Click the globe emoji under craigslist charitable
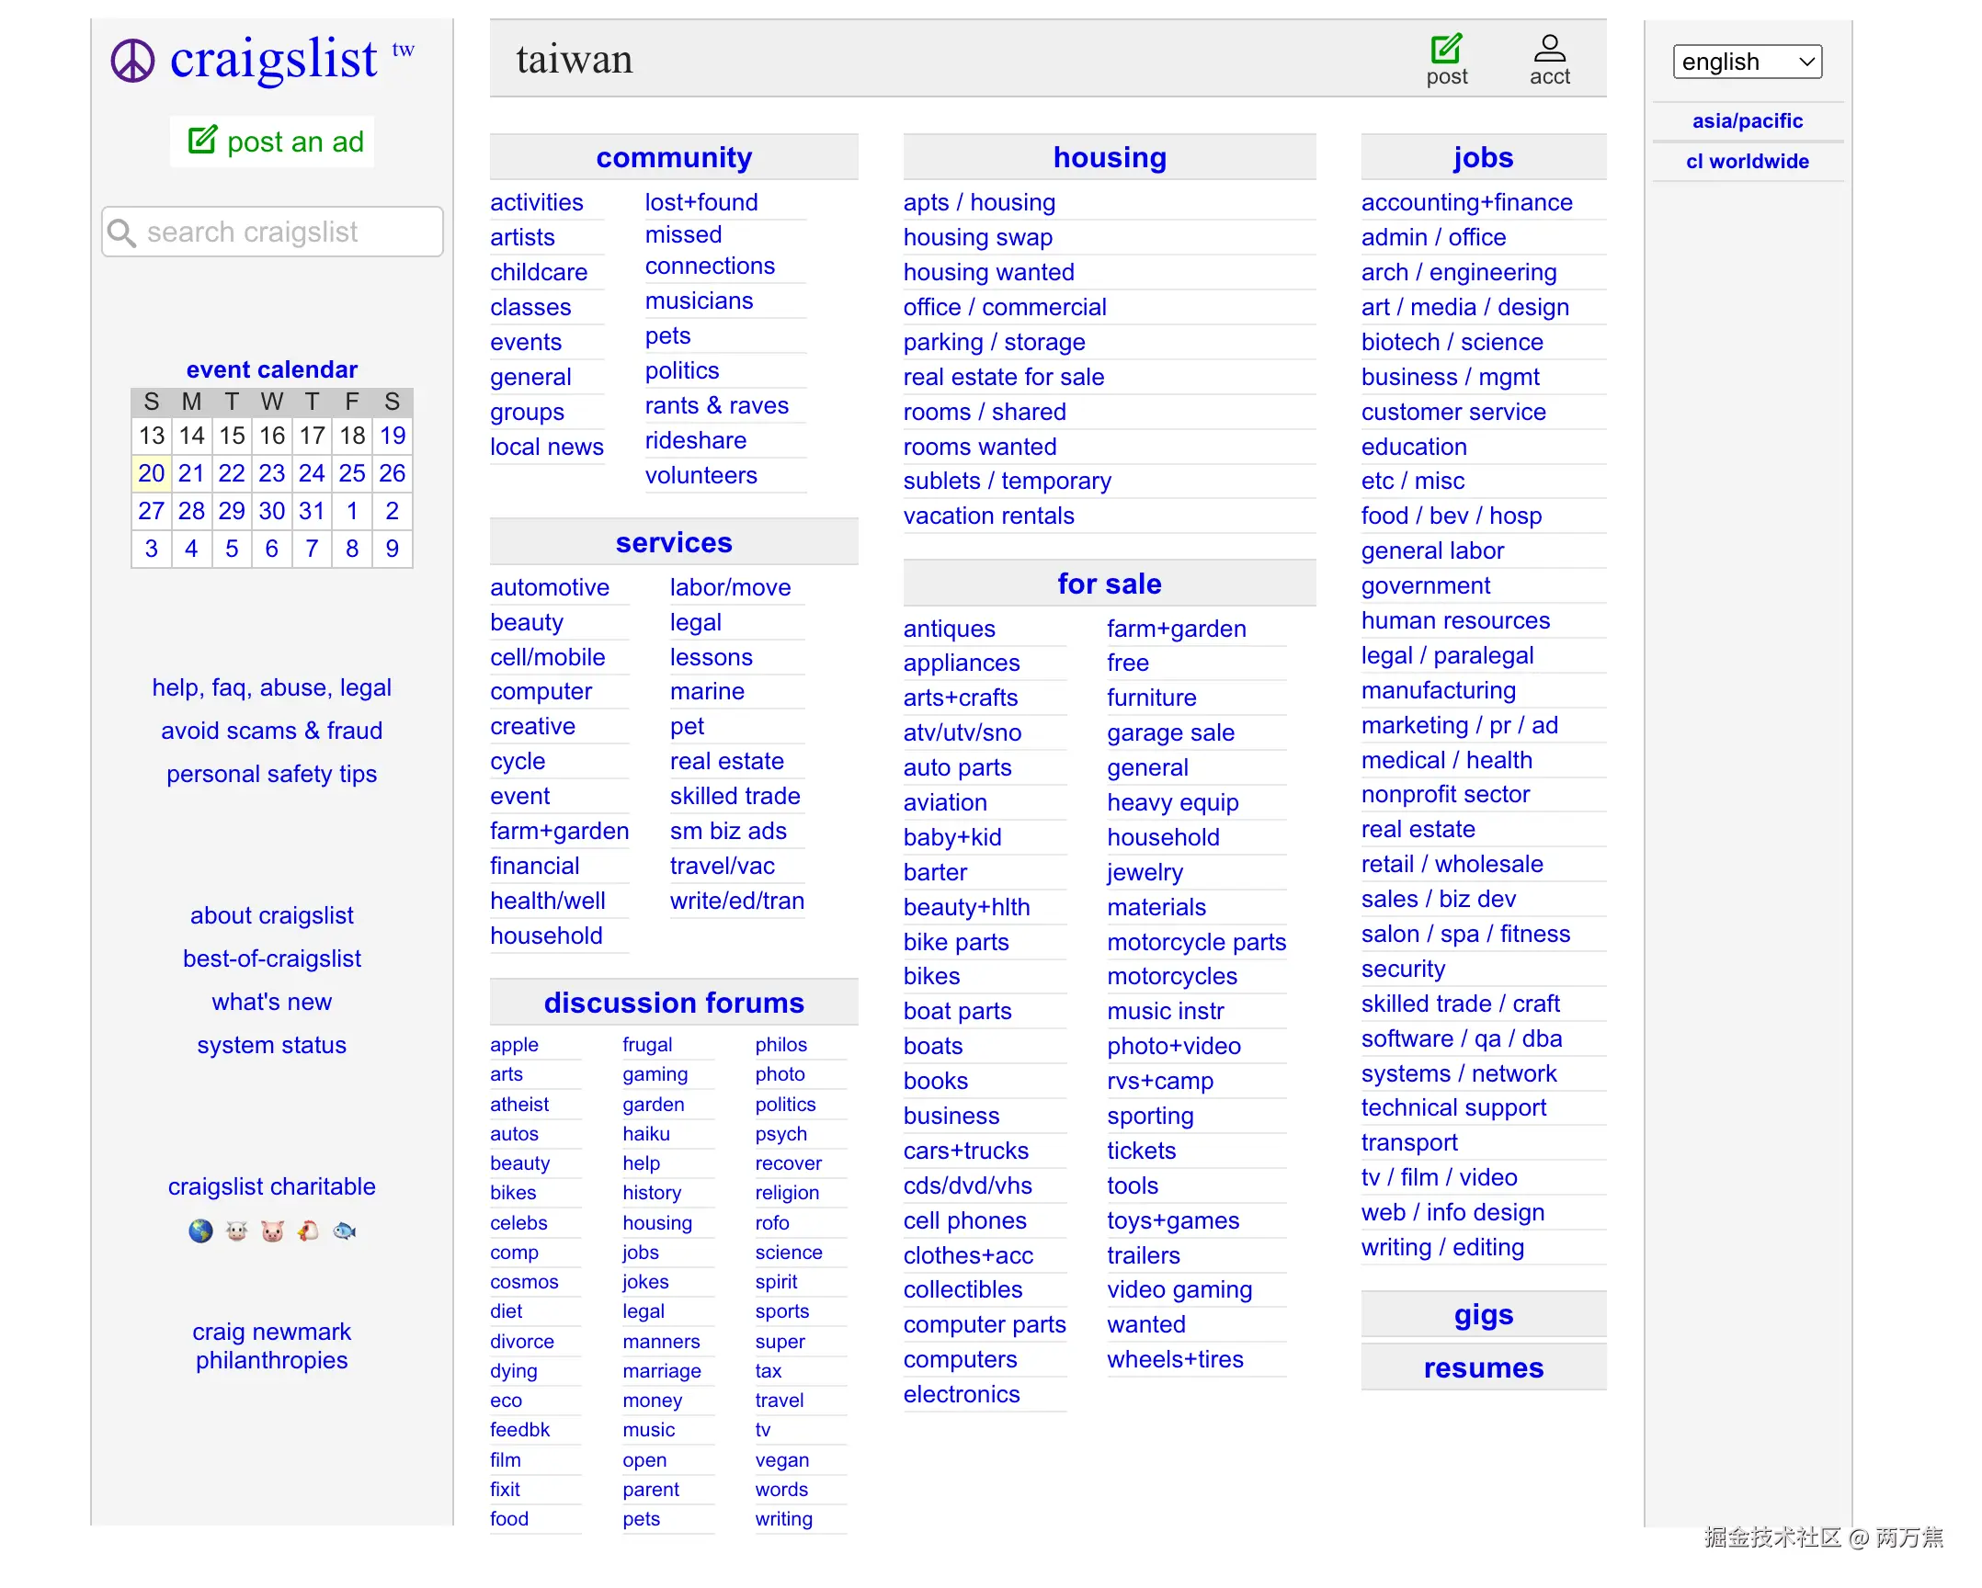 pyautogui.click(x=200, y=1231)
